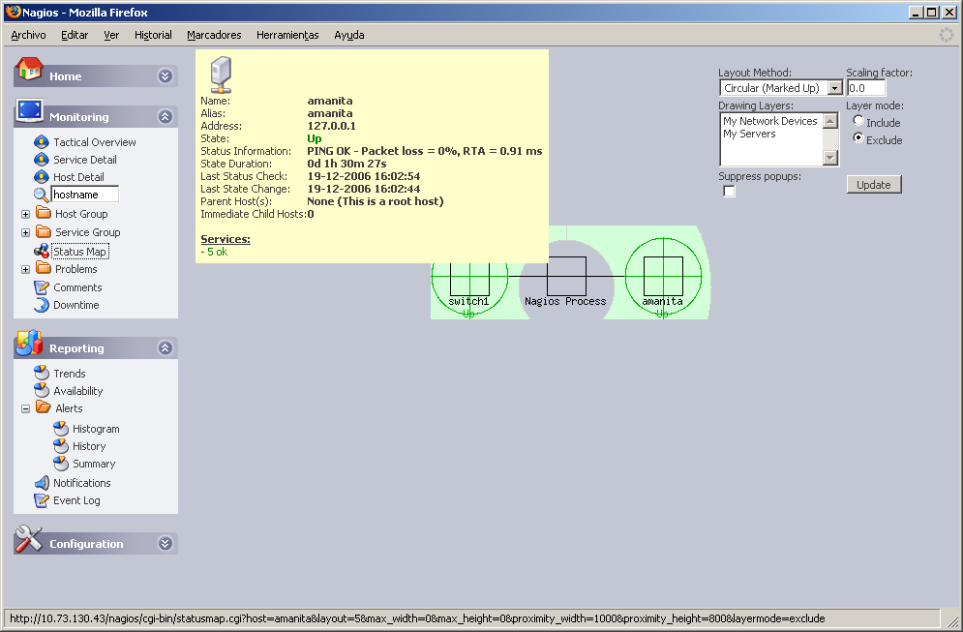
Task: Collapse the Reporting panel chevron
Action: 165,348
